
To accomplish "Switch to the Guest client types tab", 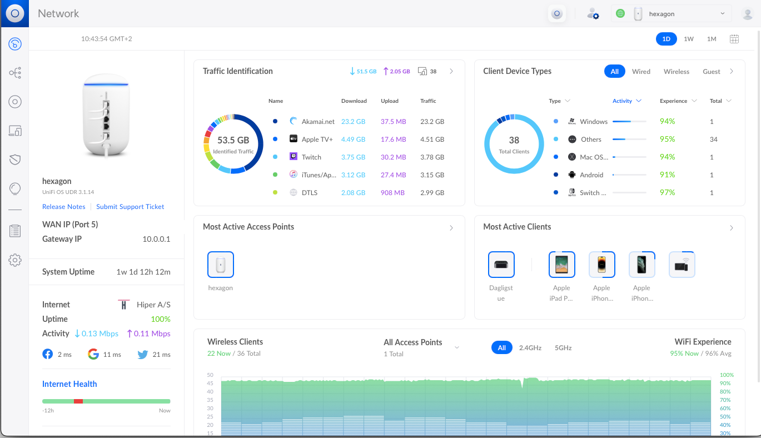I will [712, 72].
